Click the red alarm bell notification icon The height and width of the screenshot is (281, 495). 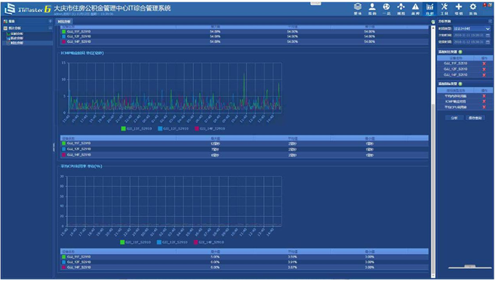(485, 5)
